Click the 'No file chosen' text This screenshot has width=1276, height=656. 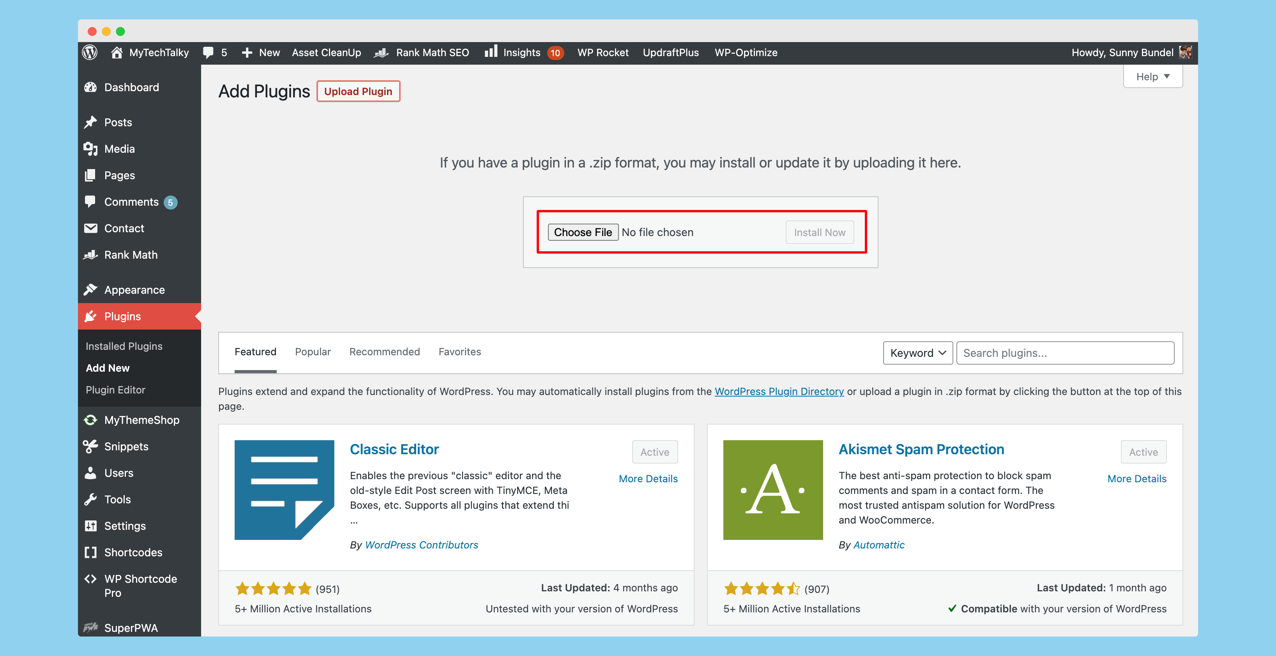click(x=657, y=232)
